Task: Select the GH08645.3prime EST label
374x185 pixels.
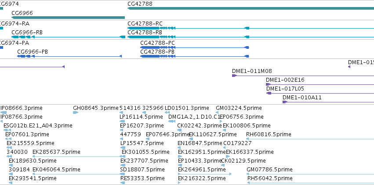Action: (96, 108)
